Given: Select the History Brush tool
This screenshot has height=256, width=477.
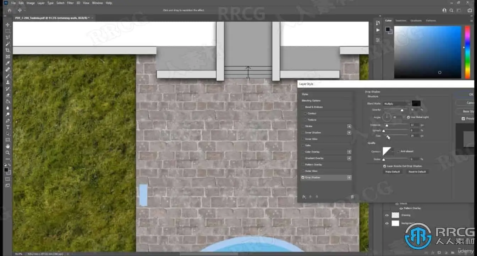Looking at the screenshot, I should (x=8, y=89).
